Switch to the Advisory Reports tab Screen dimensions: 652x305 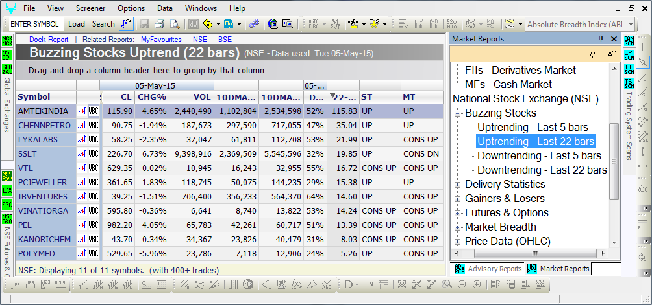[x=487, y=269]
